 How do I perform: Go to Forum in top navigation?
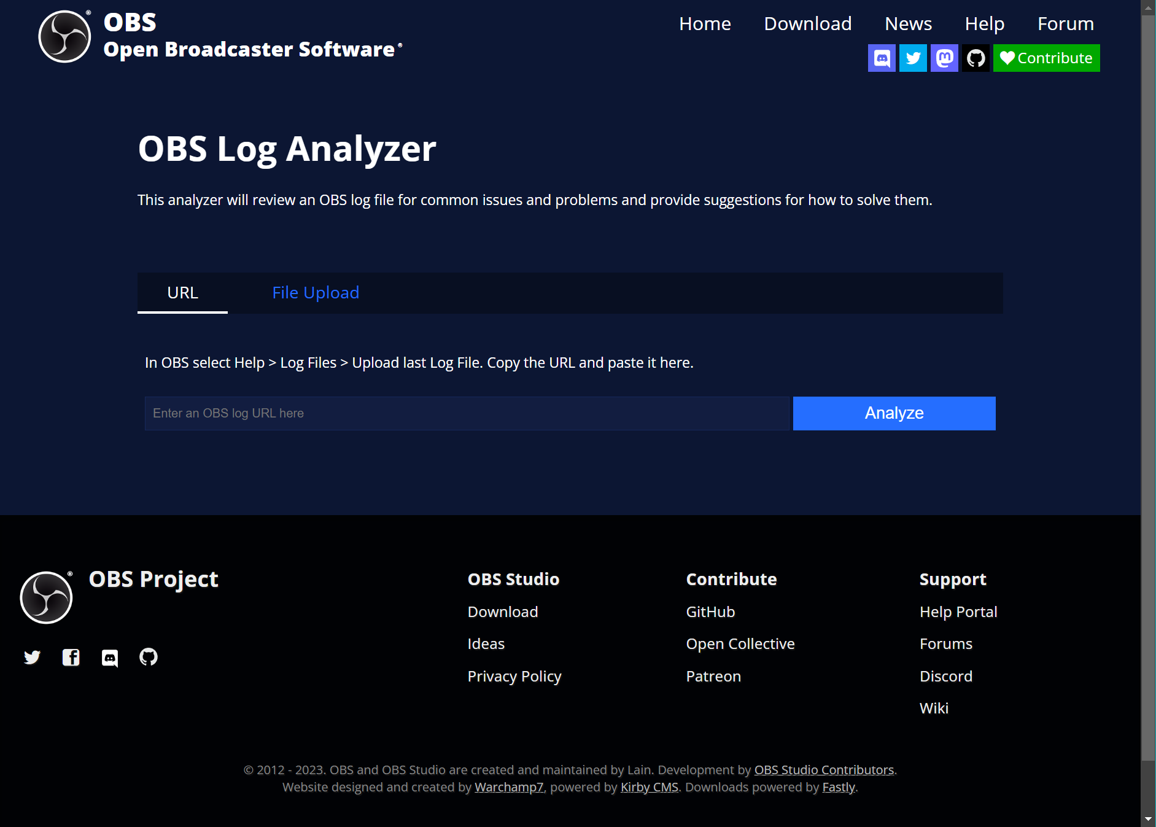(x=1065, y=24)
